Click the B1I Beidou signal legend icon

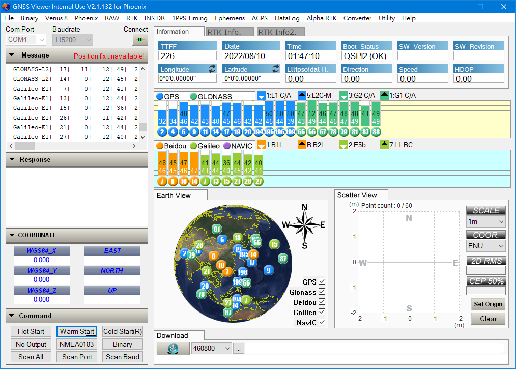pos(261,145)
